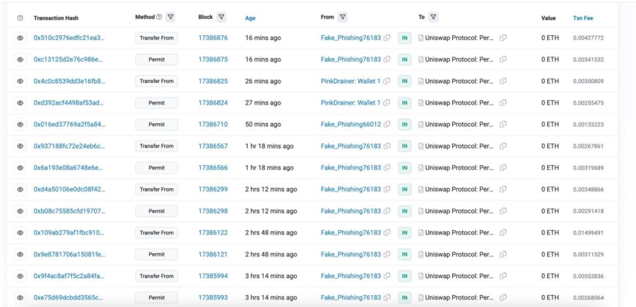Copy the To address in block 17386876 row

(503, 39)
